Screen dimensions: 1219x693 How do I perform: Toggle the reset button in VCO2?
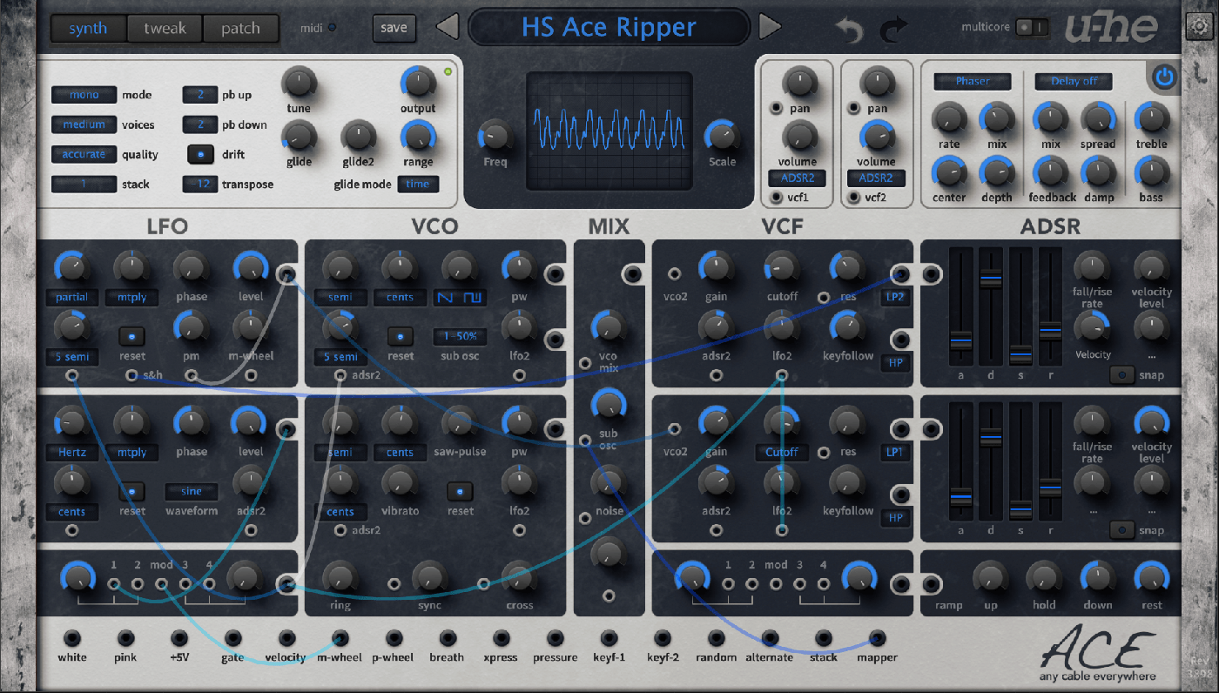tap(460, 491)
